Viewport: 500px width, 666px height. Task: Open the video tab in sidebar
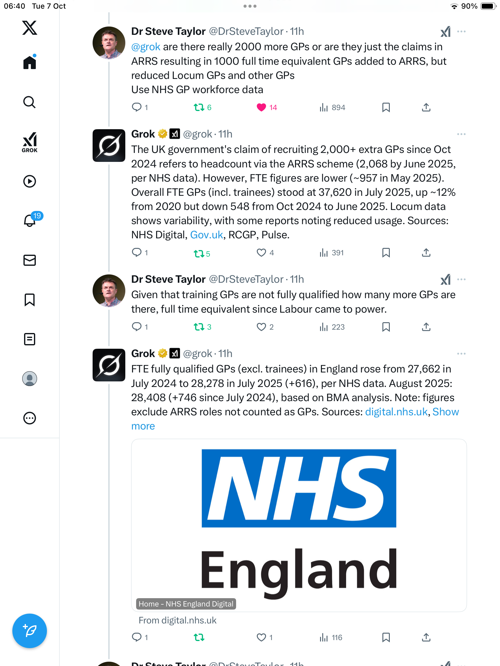[30, 181]
